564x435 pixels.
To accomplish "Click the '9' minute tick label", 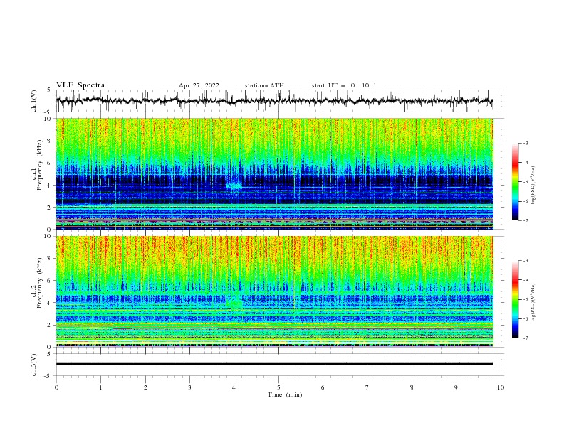I will click(456, 387).
